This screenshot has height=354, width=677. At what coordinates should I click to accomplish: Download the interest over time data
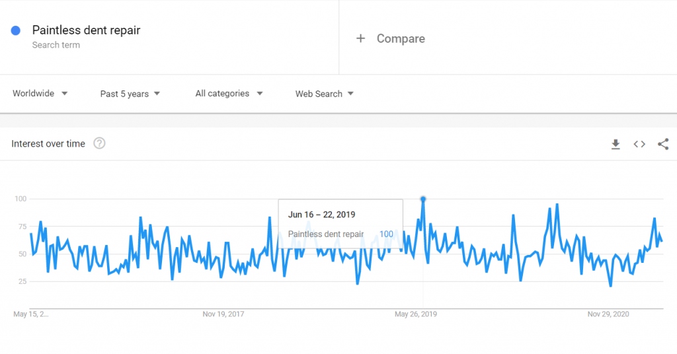point(616,144)
